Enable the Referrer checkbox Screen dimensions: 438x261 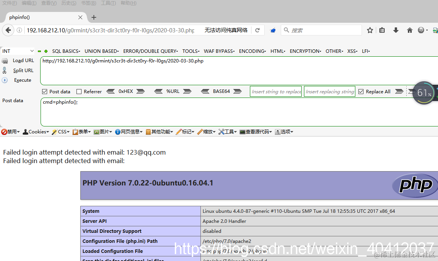point(79,91)
